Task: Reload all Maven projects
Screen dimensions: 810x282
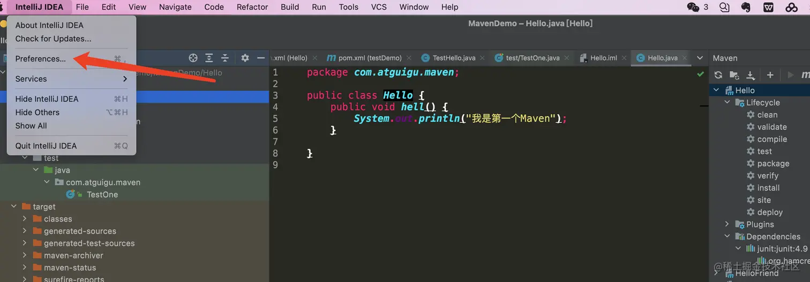Action: (718, 75)
